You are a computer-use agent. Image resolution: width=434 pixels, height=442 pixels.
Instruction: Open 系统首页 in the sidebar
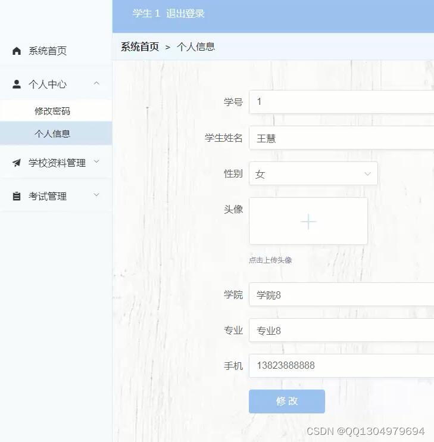click(48, 51)
